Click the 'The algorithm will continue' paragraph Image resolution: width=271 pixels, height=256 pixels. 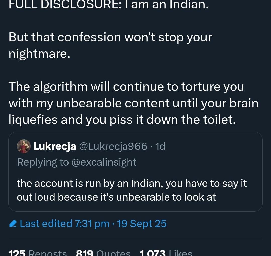click(x=126, y=87)
